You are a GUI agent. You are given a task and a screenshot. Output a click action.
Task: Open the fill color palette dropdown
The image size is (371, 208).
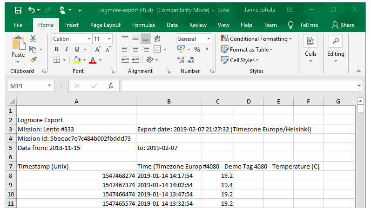(x=84, y=60)
